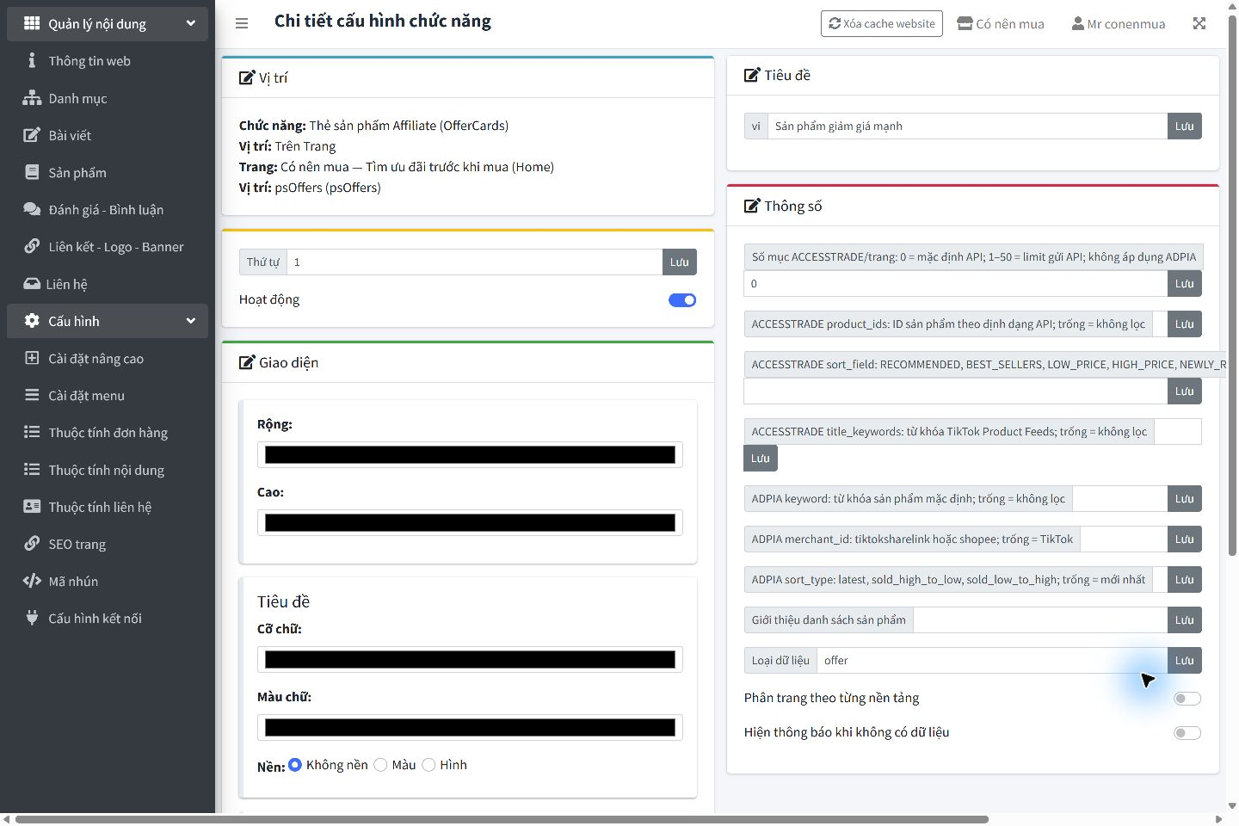Click Lưu for ADPIA keyword field

[1185, 499]
